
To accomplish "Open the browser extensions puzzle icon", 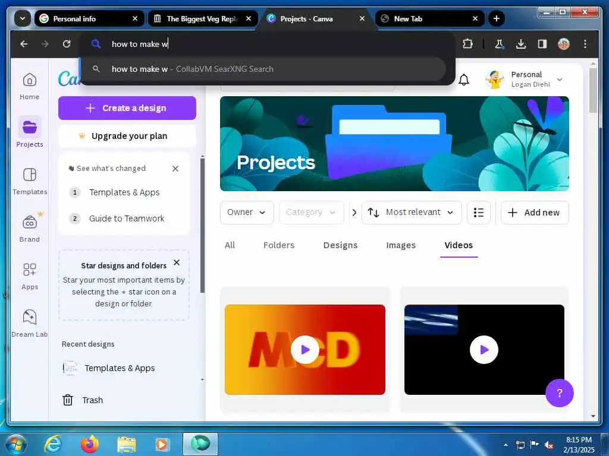I will click(467, 44).
